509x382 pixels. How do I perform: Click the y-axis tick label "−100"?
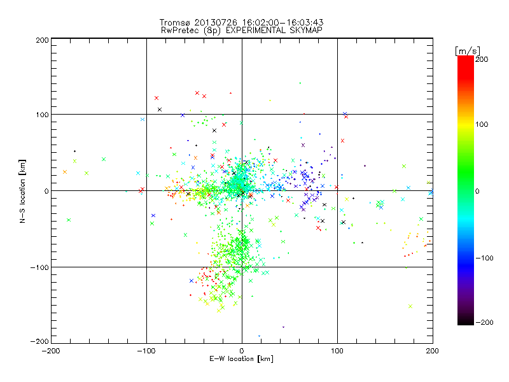[x=39, y=267]
